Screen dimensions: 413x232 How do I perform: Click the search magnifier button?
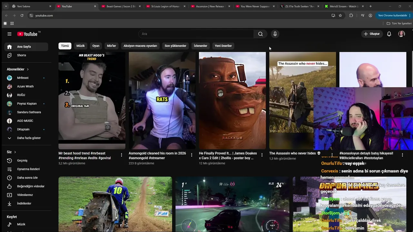coord(260,34)
